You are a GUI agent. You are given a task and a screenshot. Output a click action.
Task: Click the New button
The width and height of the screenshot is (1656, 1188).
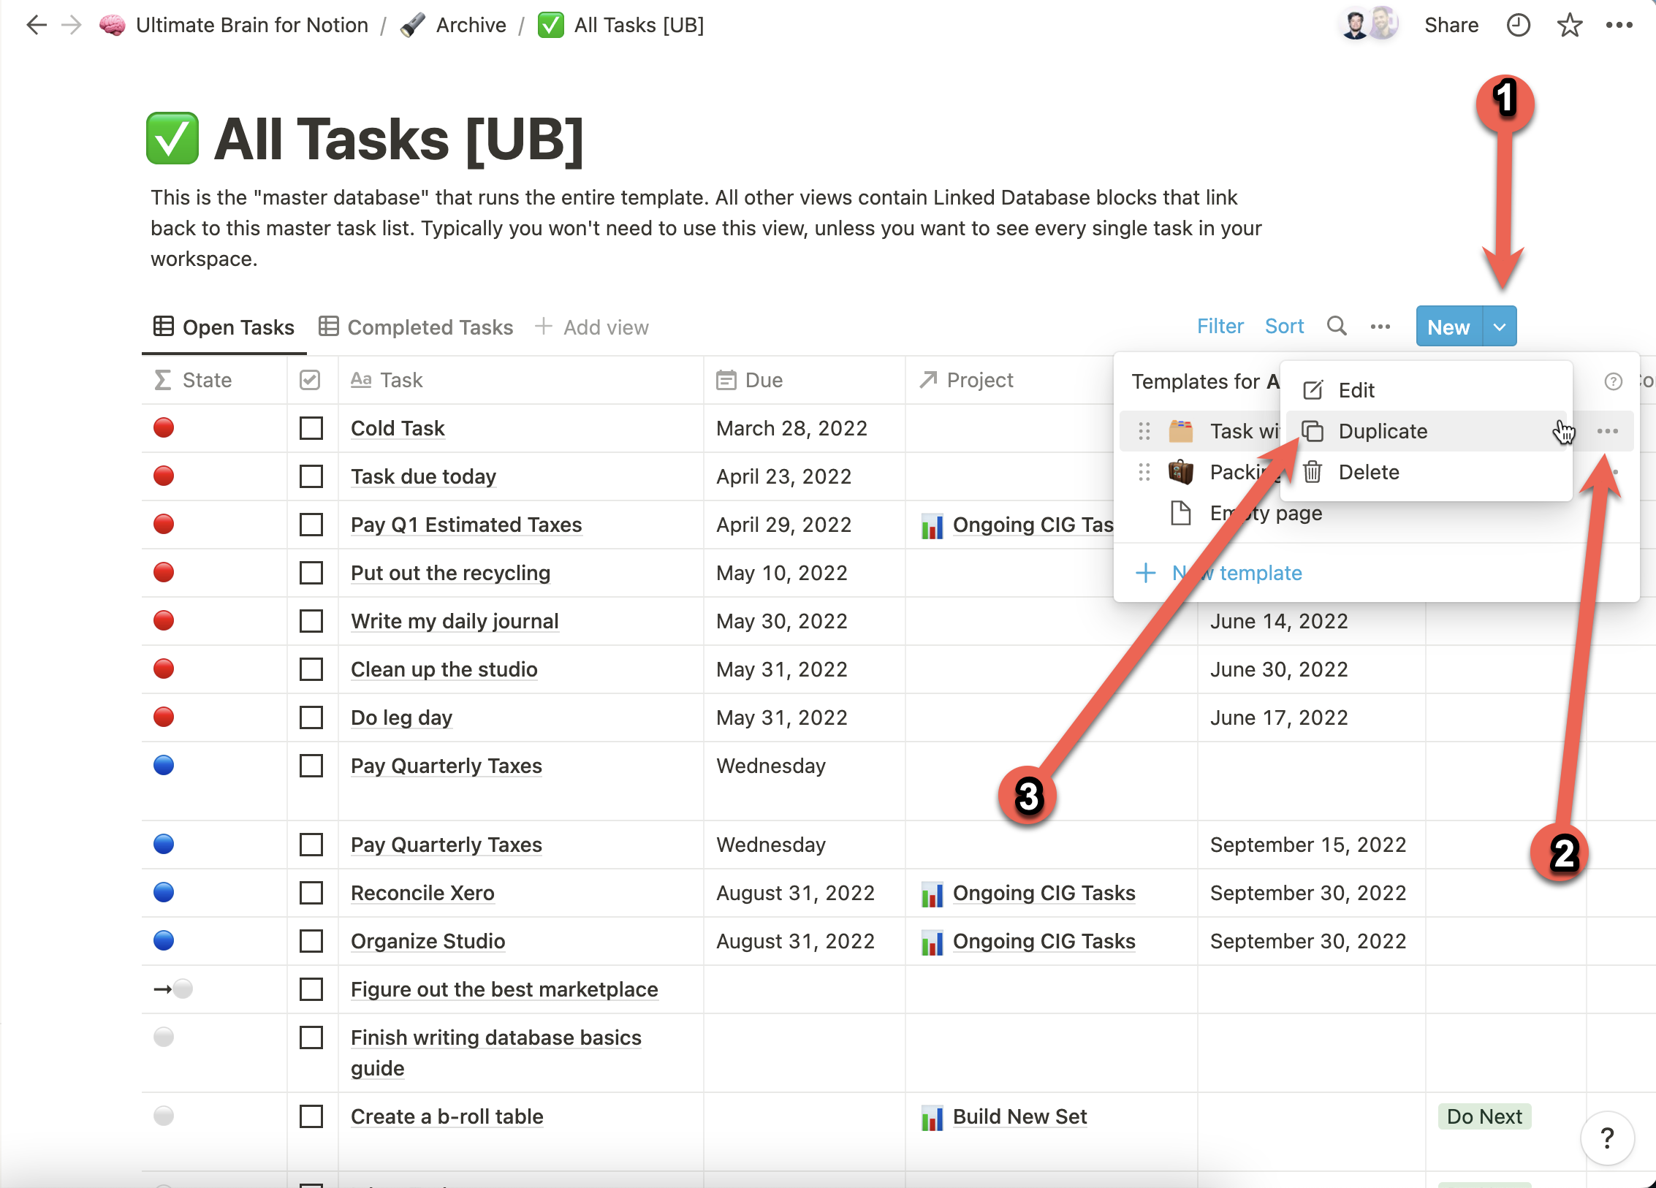(x=1448, y=327)
